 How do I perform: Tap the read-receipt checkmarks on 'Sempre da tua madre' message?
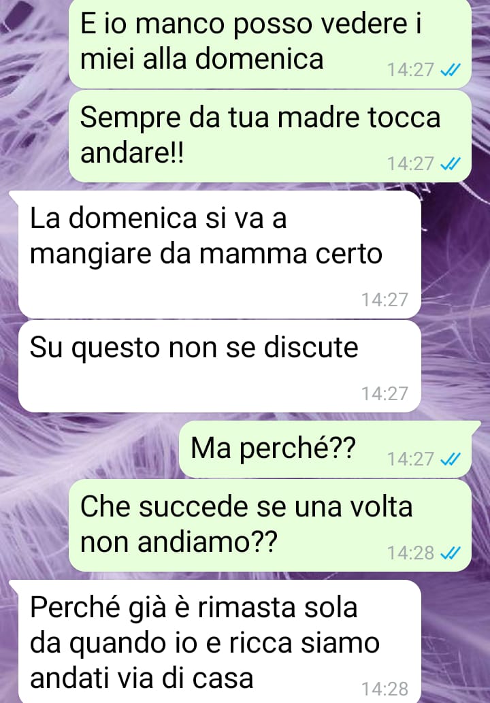point(451,164)
